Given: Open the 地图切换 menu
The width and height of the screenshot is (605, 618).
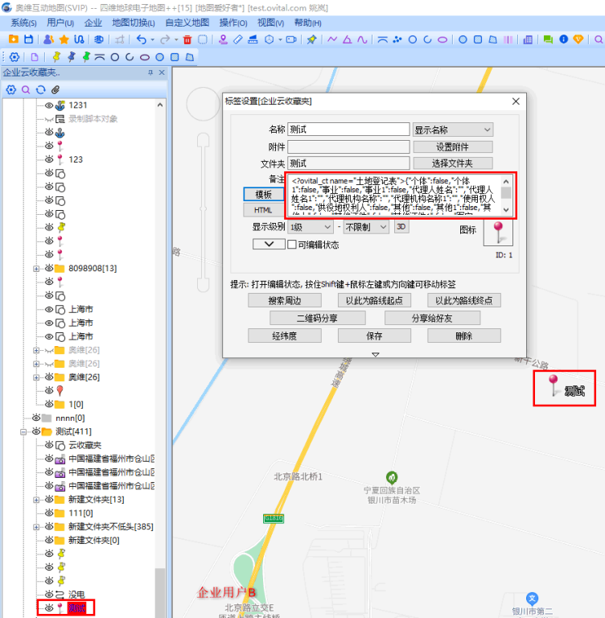Looking at the screenshot, I should (134, 23).
